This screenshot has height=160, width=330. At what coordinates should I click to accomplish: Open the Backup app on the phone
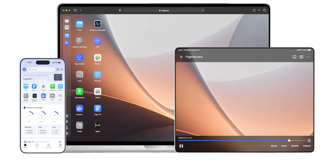(x=60, y=86)
